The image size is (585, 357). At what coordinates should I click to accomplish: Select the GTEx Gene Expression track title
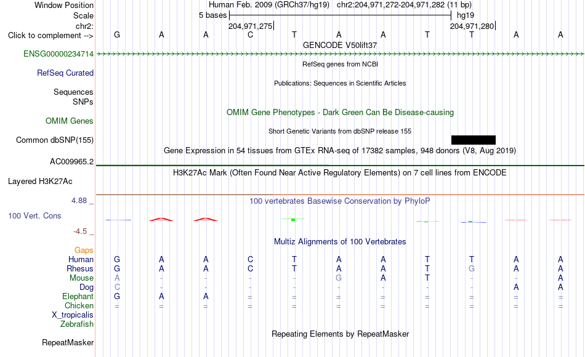[340, 151]
